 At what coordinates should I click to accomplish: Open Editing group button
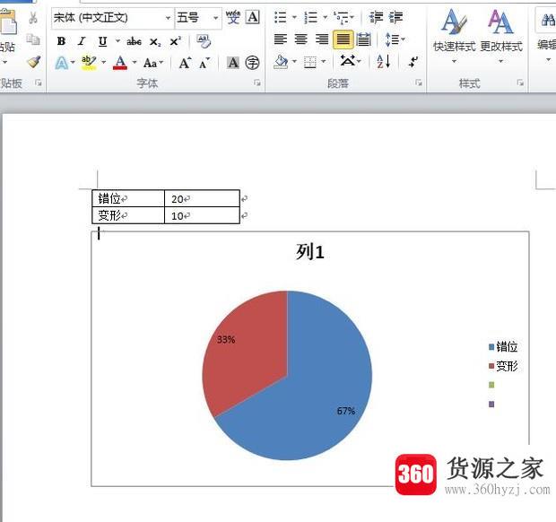click(546, 36)
